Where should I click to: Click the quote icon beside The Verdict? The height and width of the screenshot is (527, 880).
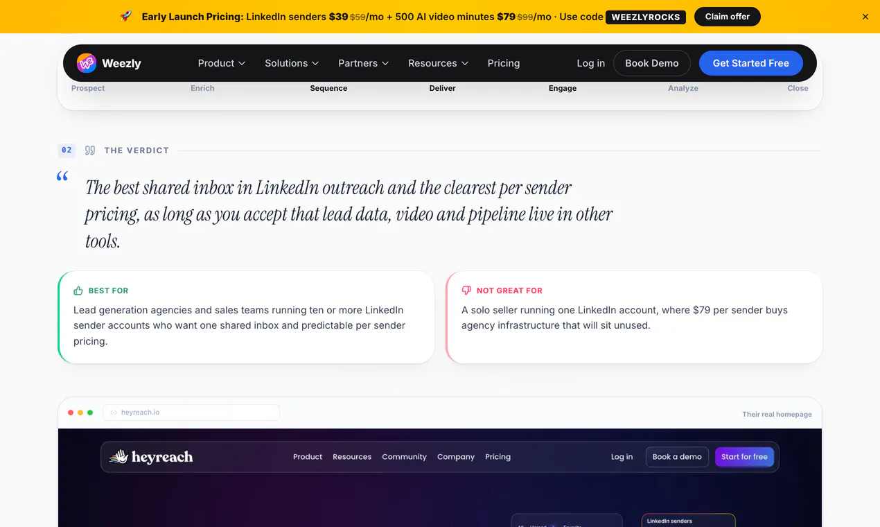coord(90,150)
